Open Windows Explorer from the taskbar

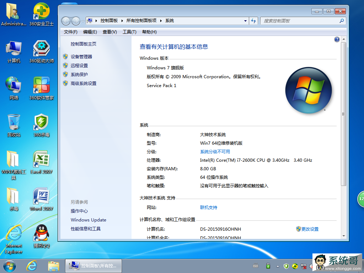(x=54, y=266)
